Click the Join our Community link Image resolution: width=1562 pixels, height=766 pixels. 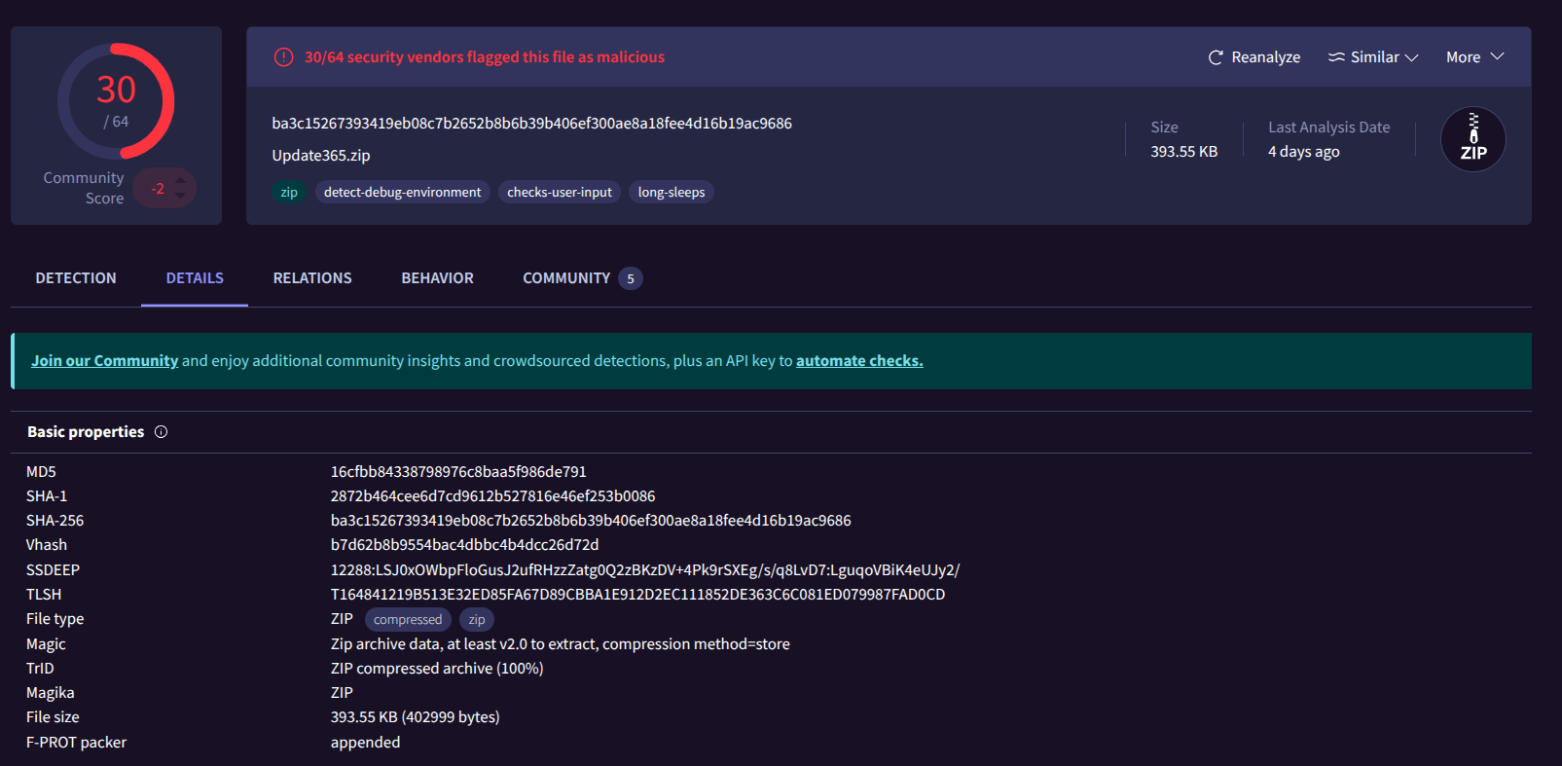pyautogui.click(x=105, y=361)
